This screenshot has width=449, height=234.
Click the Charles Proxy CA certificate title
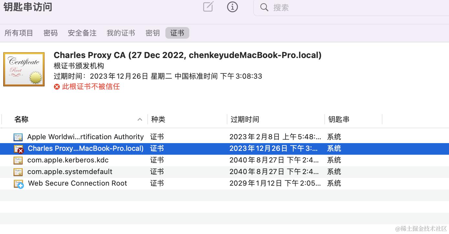click(188, 55)
